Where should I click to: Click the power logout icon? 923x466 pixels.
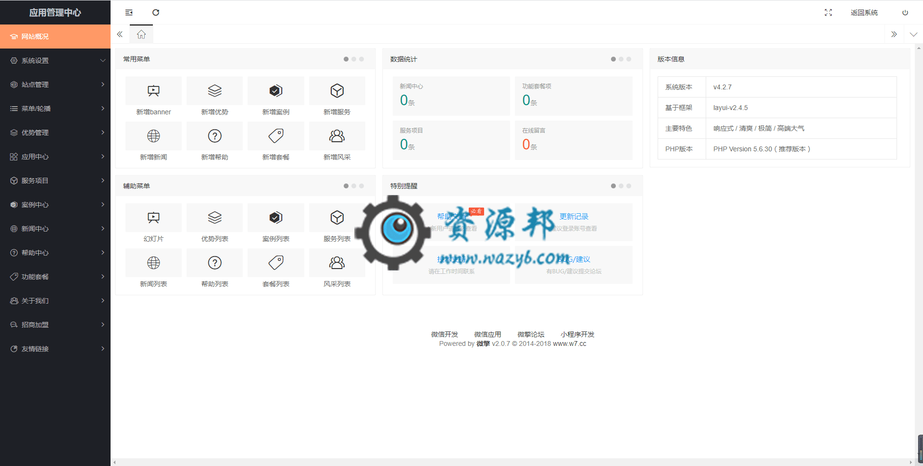[905, 12]
